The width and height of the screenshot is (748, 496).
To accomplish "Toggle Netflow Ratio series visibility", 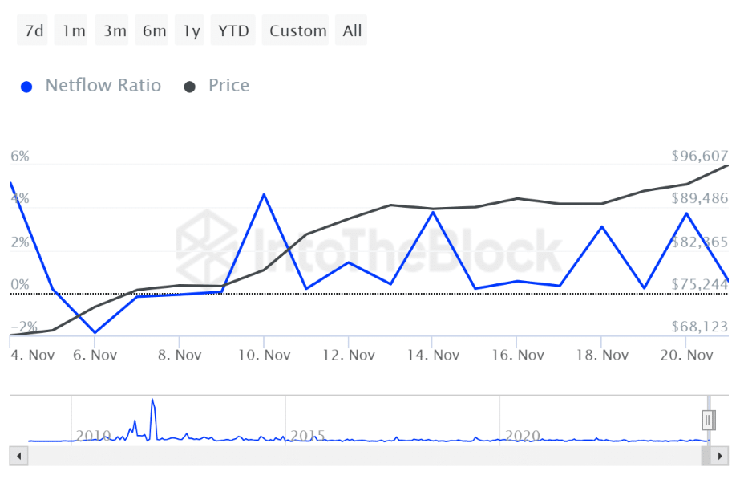I will pyautogui.click(x=103, y=86).
